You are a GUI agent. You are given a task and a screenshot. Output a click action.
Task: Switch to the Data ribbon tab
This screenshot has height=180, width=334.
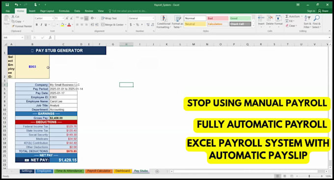(x=77, y=11)
